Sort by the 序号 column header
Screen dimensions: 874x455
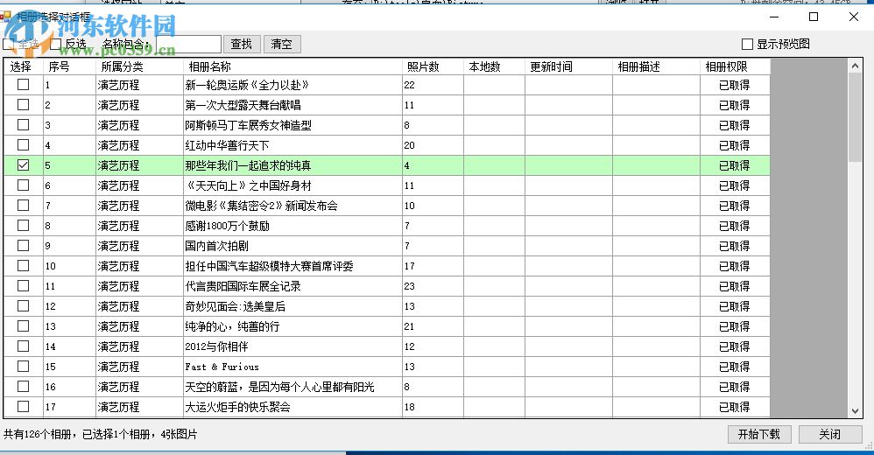coord(69,66)
